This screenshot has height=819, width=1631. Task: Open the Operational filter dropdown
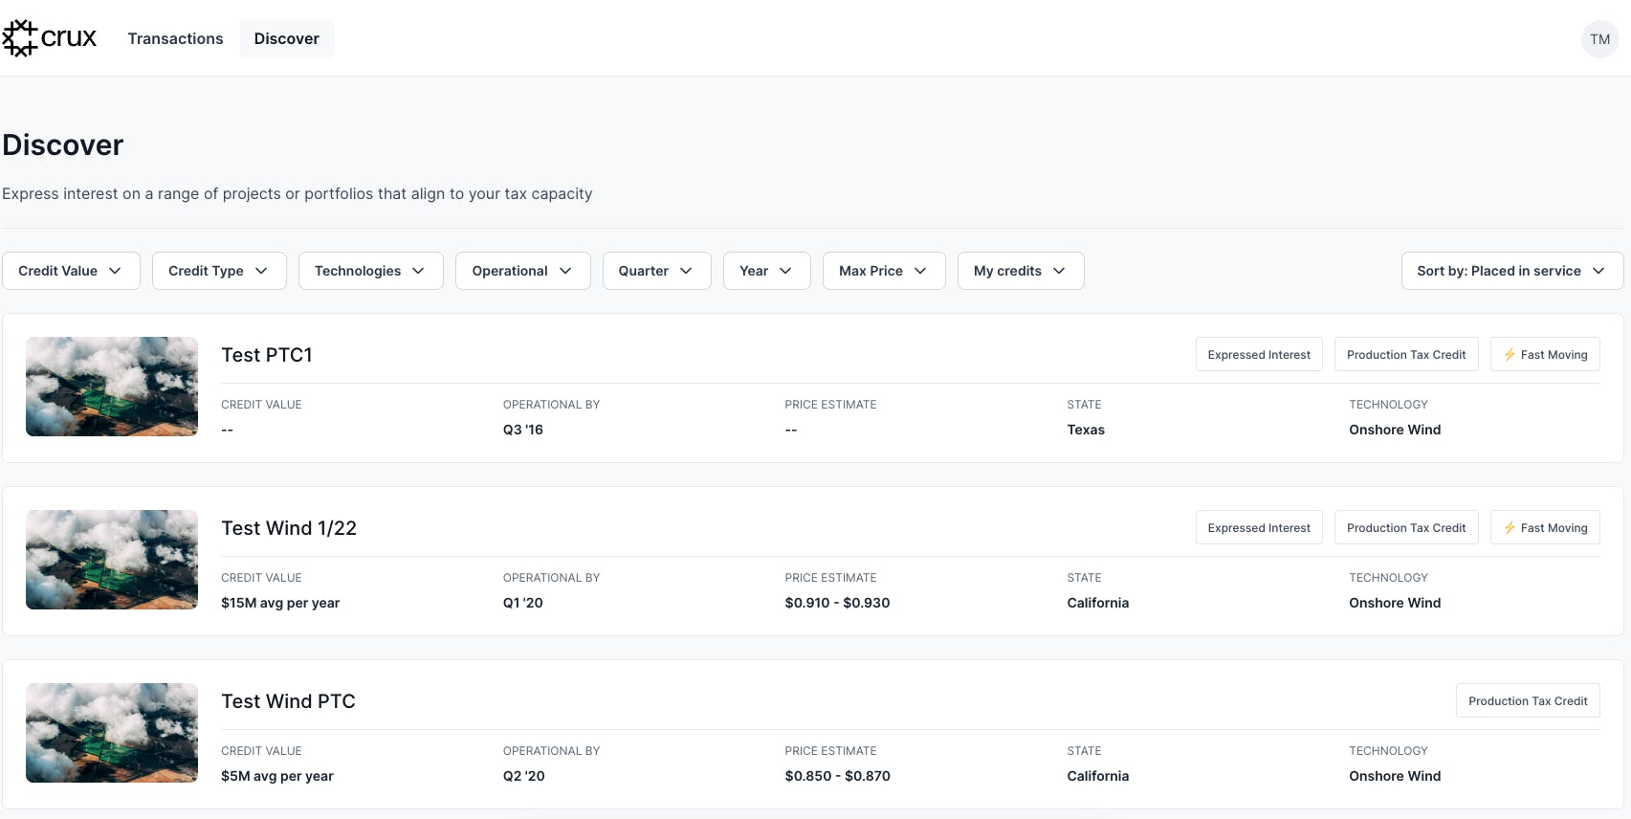pyautogui.click(x=522, y=271)
